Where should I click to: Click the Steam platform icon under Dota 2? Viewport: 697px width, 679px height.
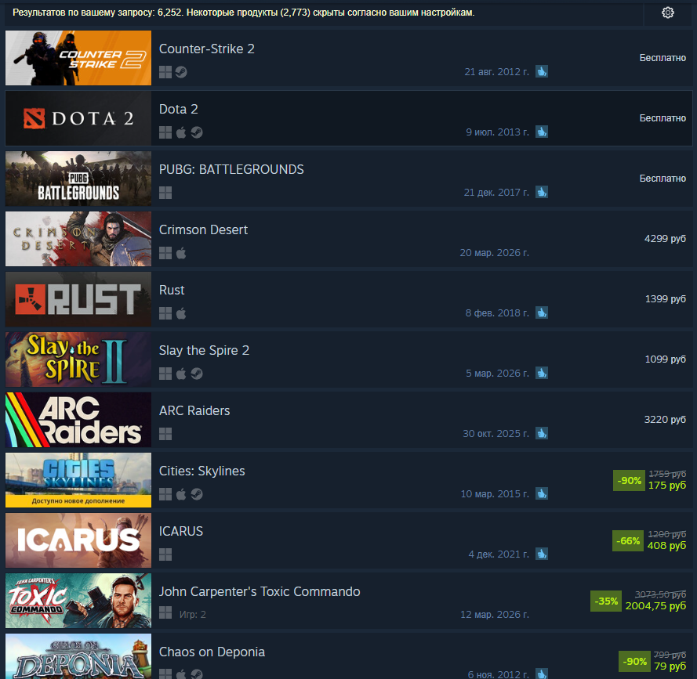[197, 132]
